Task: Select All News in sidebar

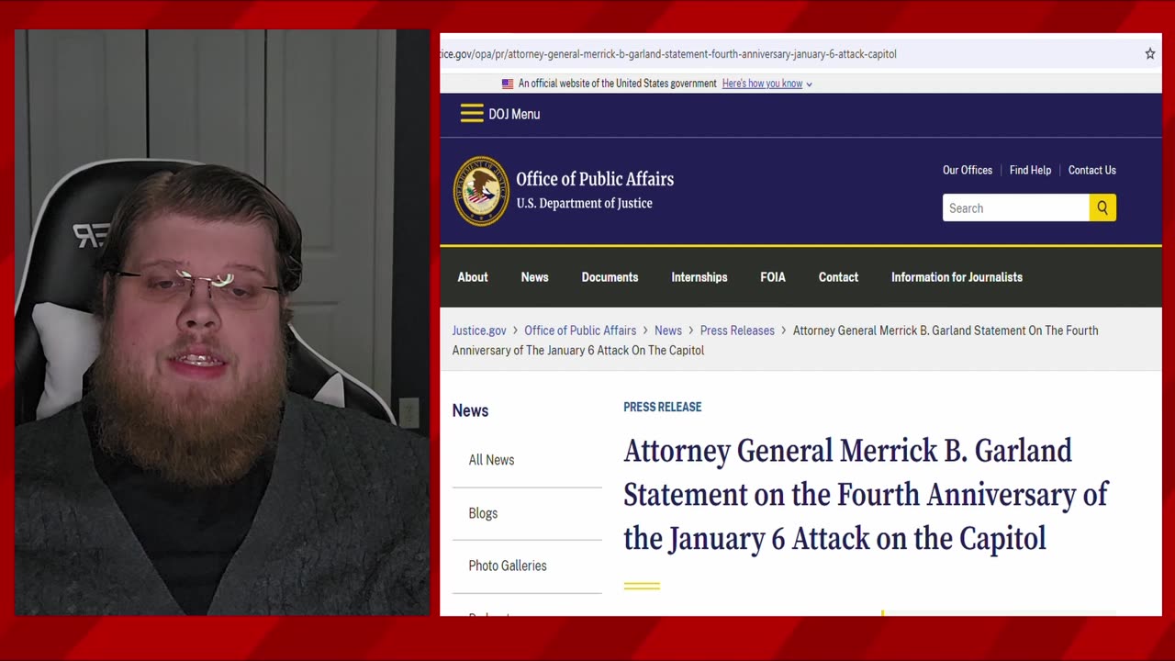Action: [x=491, y=460]
